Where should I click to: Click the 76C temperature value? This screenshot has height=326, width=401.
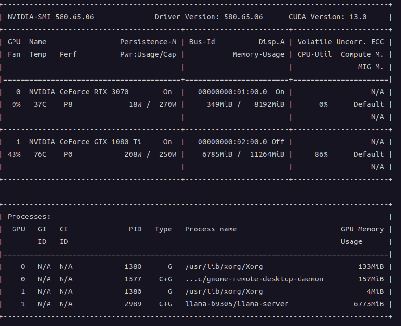[x=40, y=154]
